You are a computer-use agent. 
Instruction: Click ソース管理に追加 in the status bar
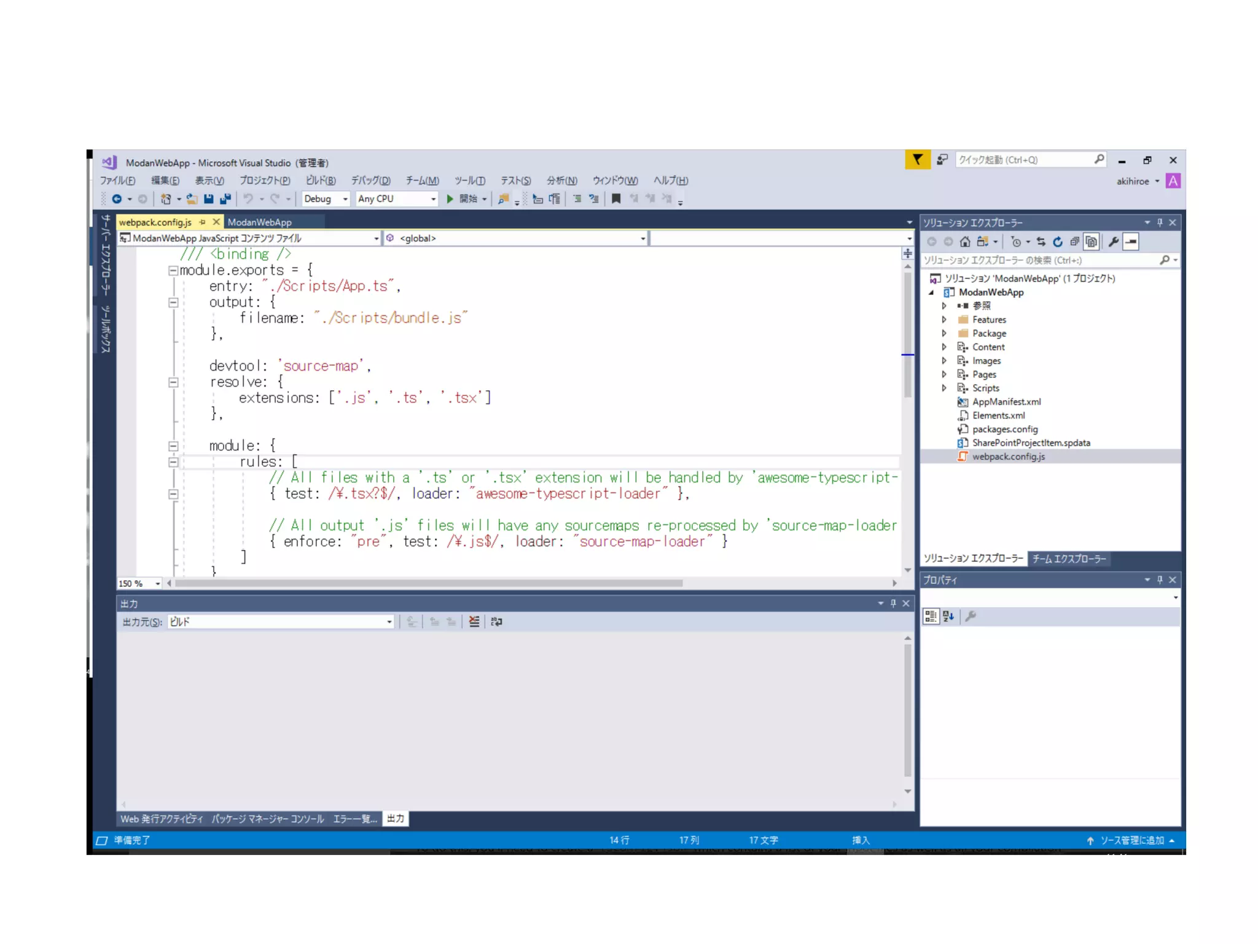tap(1131, 840)
